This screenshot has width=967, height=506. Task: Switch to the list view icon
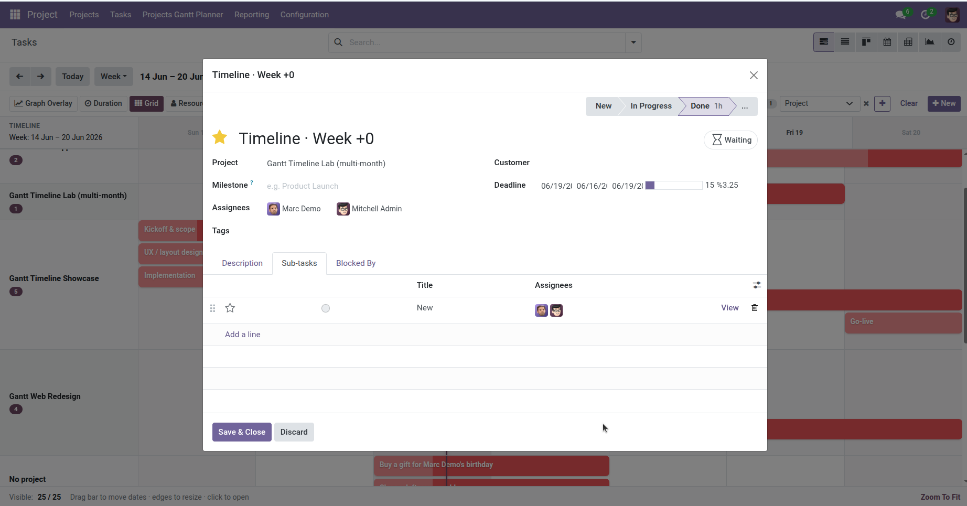coord(845,42)
